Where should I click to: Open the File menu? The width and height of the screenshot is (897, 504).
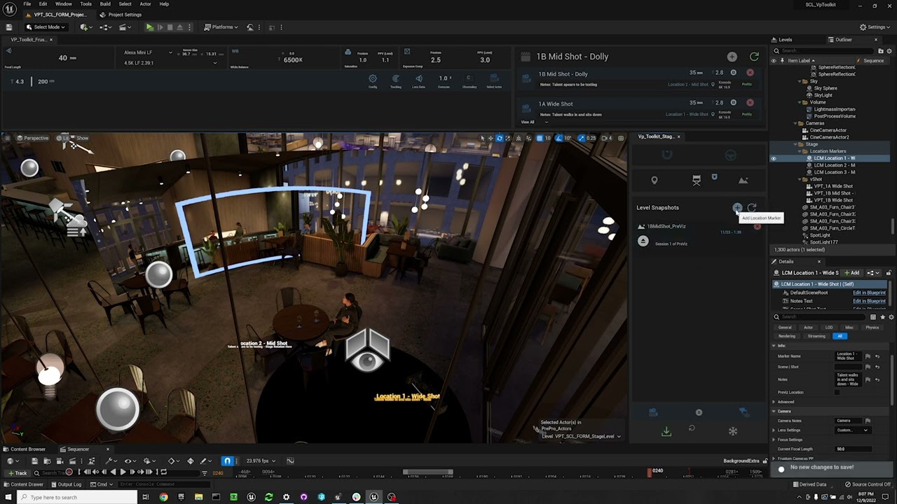pyautogui.click(x=27, y=3)
